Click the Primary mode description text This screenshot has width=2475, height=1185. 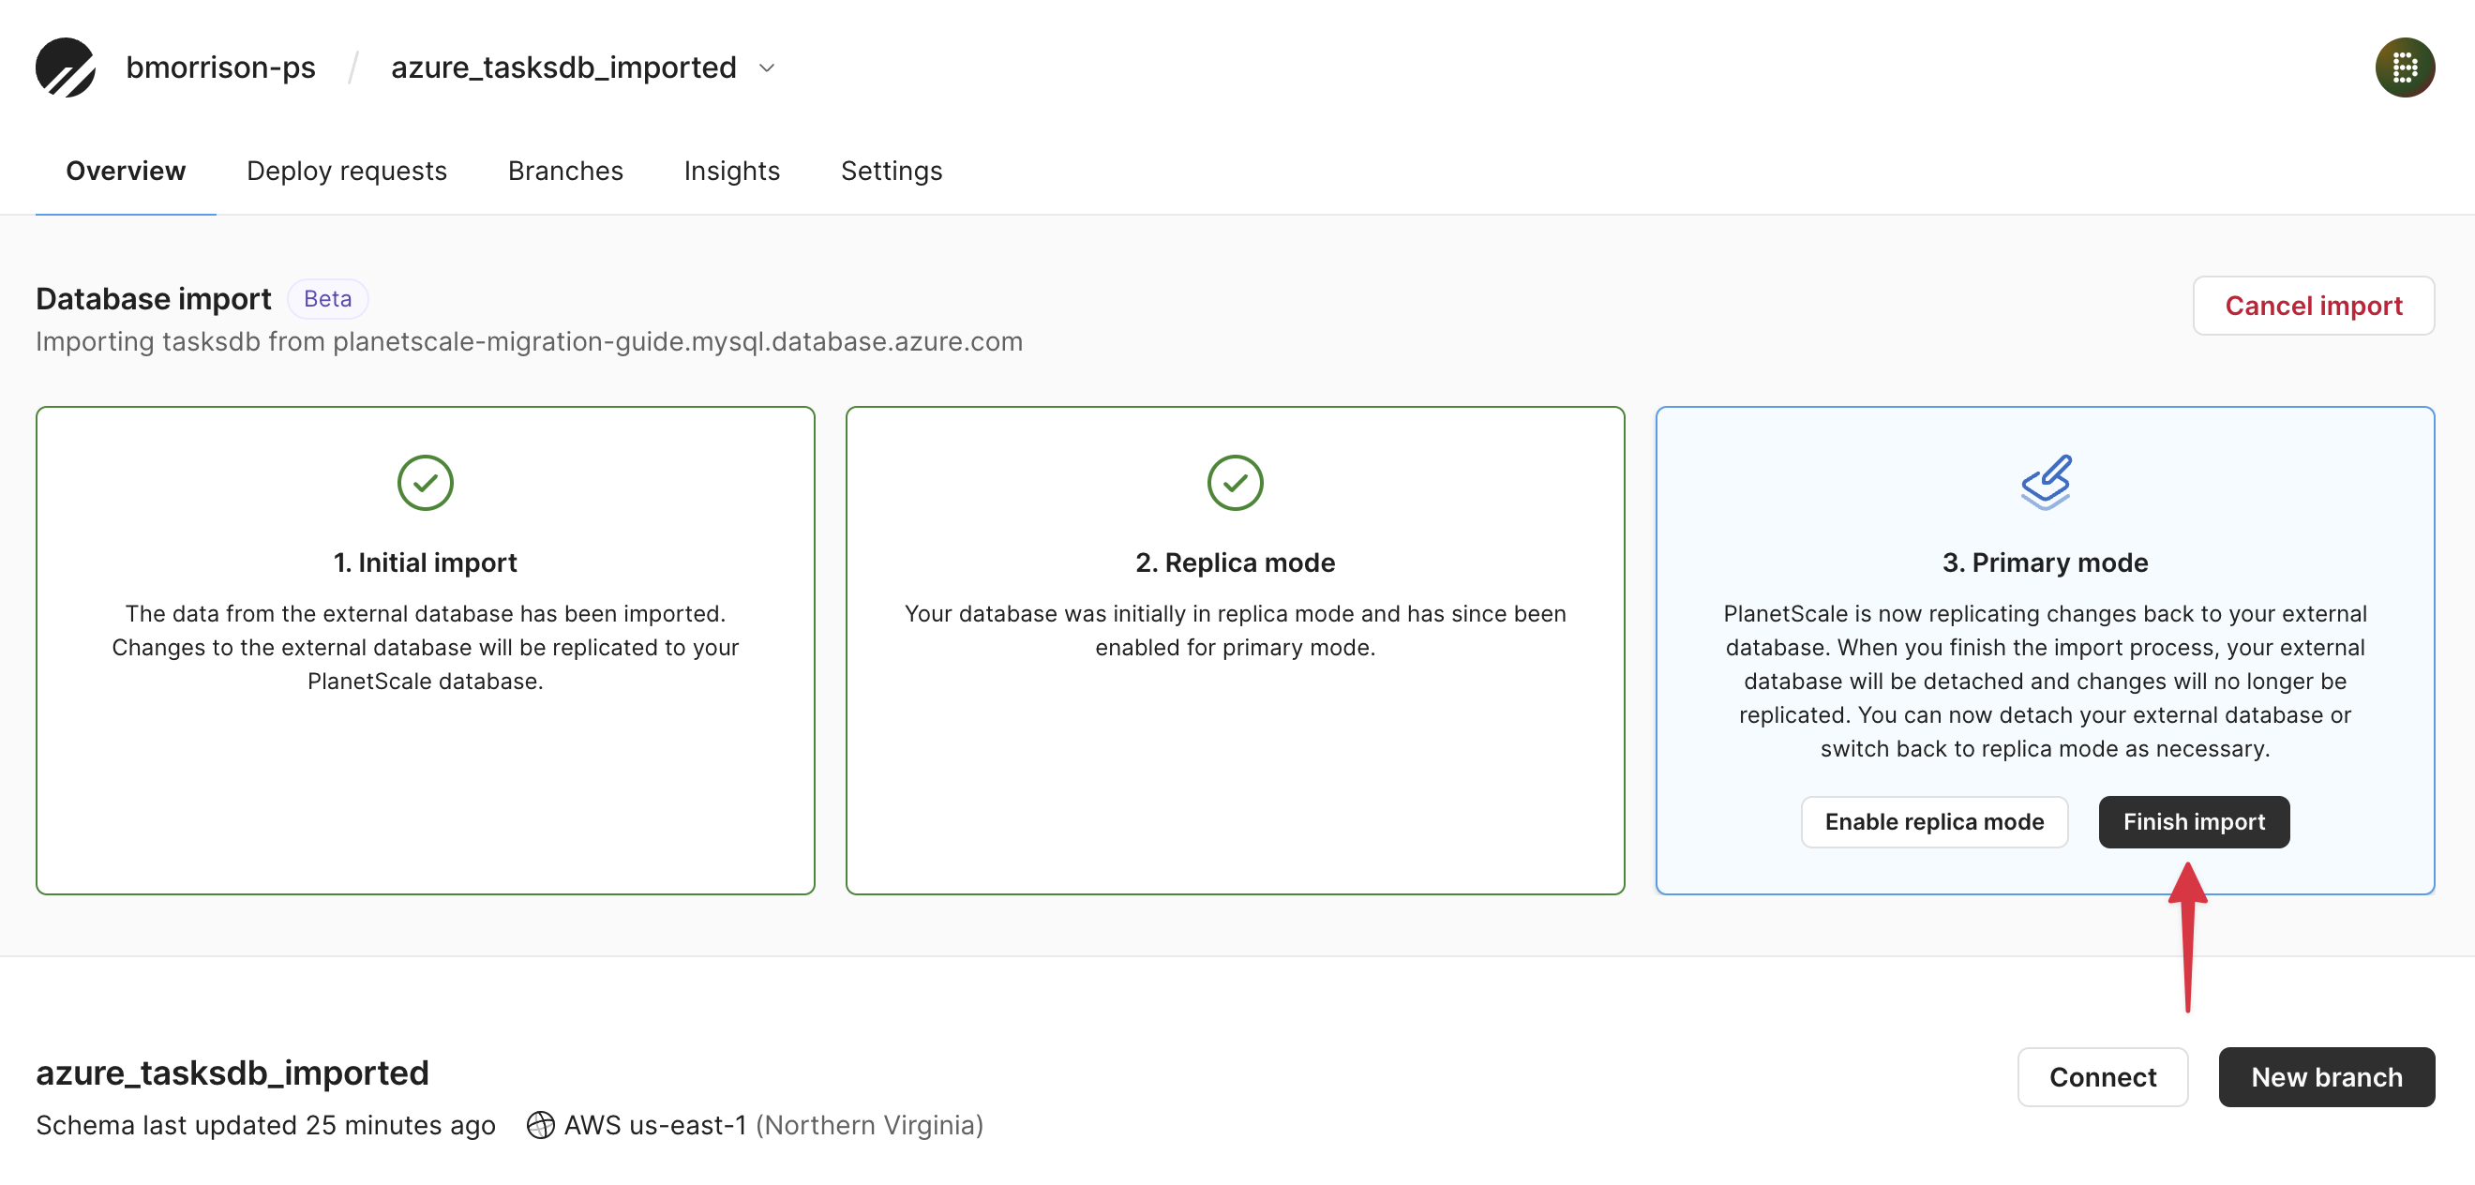[2045, 681]
